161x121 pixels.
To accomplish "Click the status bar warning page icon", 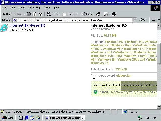I will click(3, 112).
